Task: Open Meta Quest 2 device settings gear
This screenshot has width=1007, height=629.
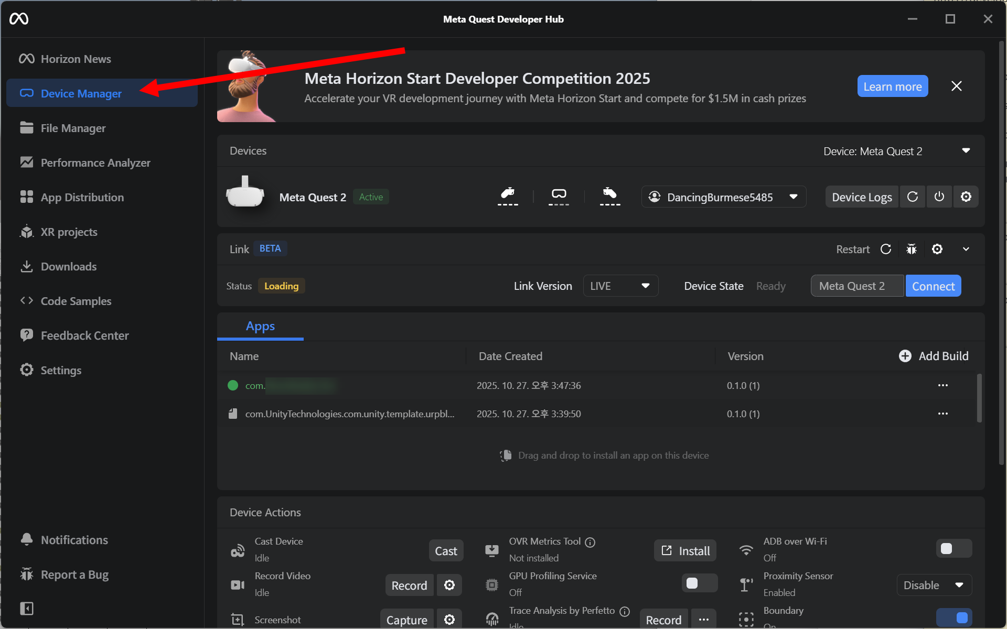Action: coord(966,197)
